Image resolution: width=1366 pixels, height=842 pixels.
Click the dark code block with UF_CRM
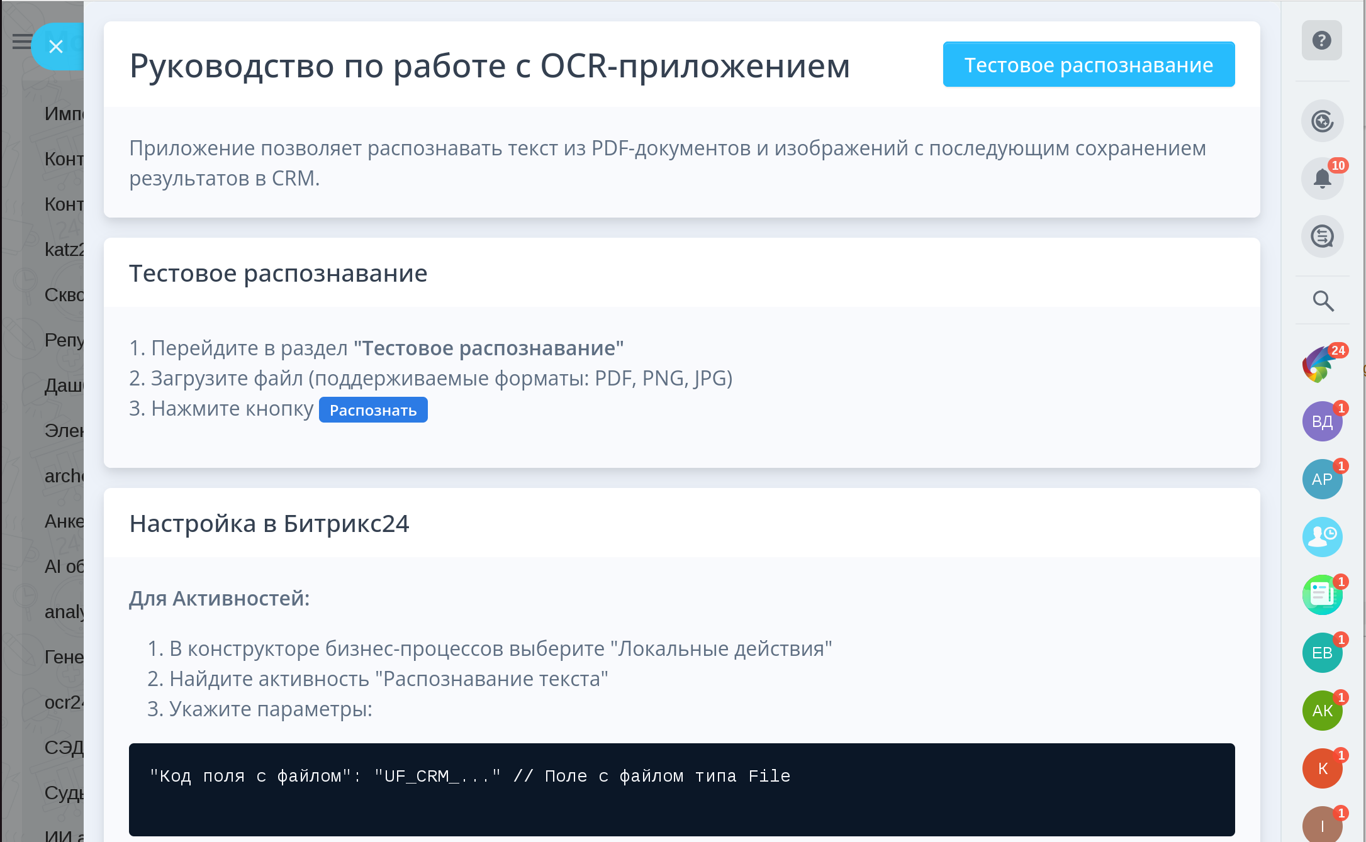(681, 789)
